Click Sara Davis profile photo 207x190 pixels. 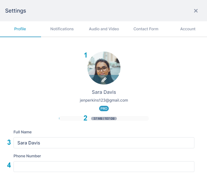[104, 68]
